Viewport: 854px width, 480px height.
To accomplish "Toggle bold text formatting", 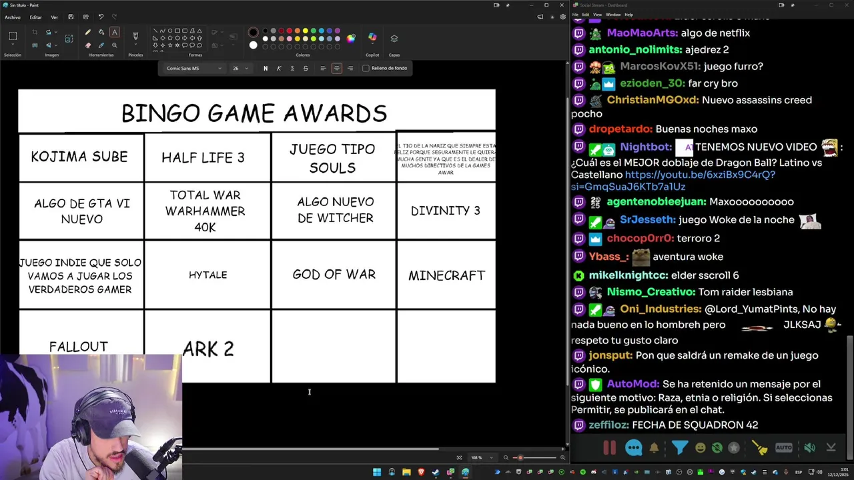I will click(x=266, y=68).
